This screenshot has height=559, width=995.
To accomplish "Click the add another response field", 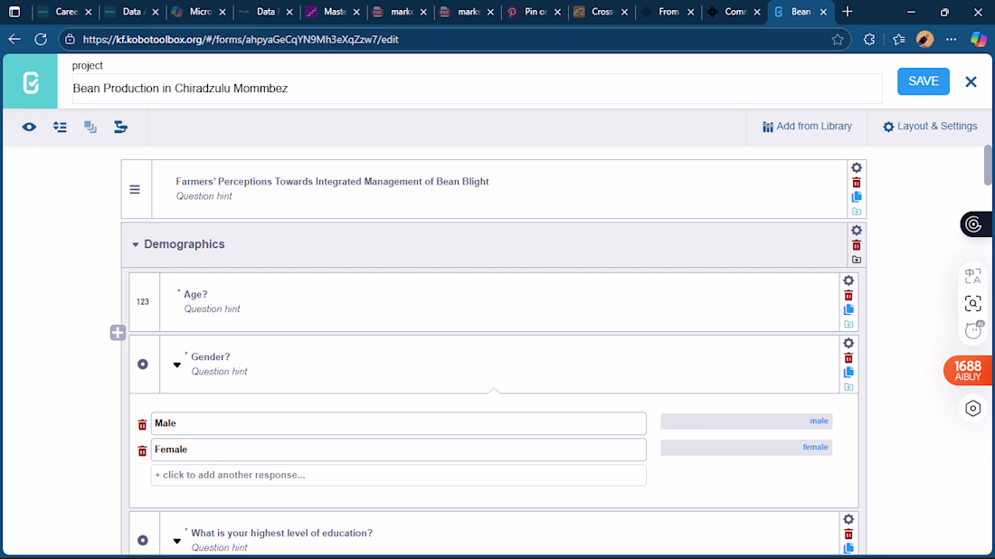I will coord(398,475).
